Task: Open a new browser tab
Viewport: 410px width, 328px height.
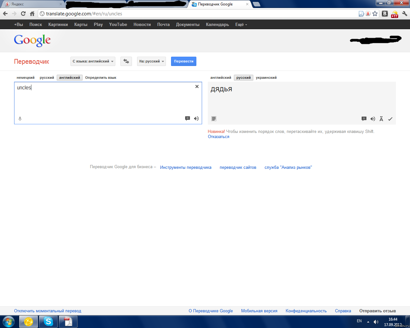Action: tap(257, 4)
